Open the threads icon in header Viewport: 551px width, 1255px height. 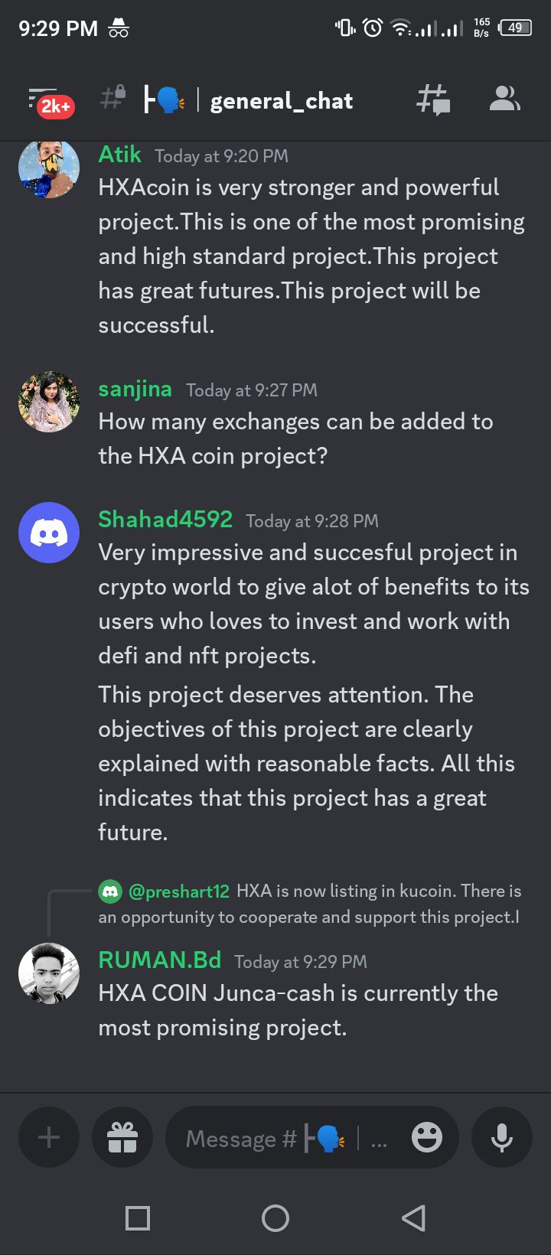click(x=433, y=99)
